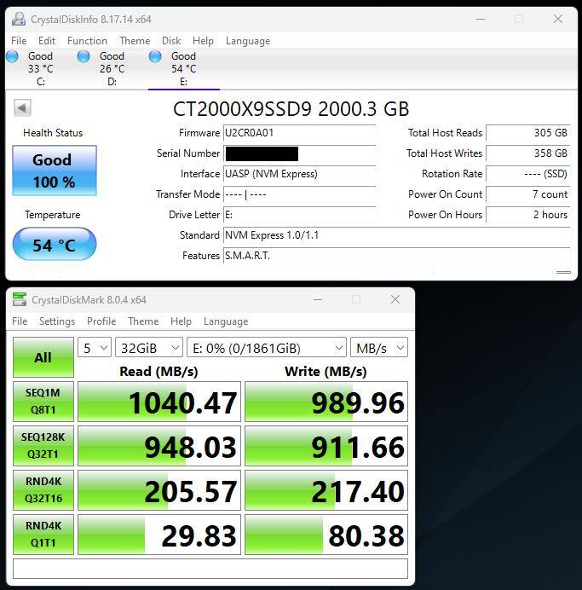Open the test size dropdown showing 32GiB

[x=150, y=348]
